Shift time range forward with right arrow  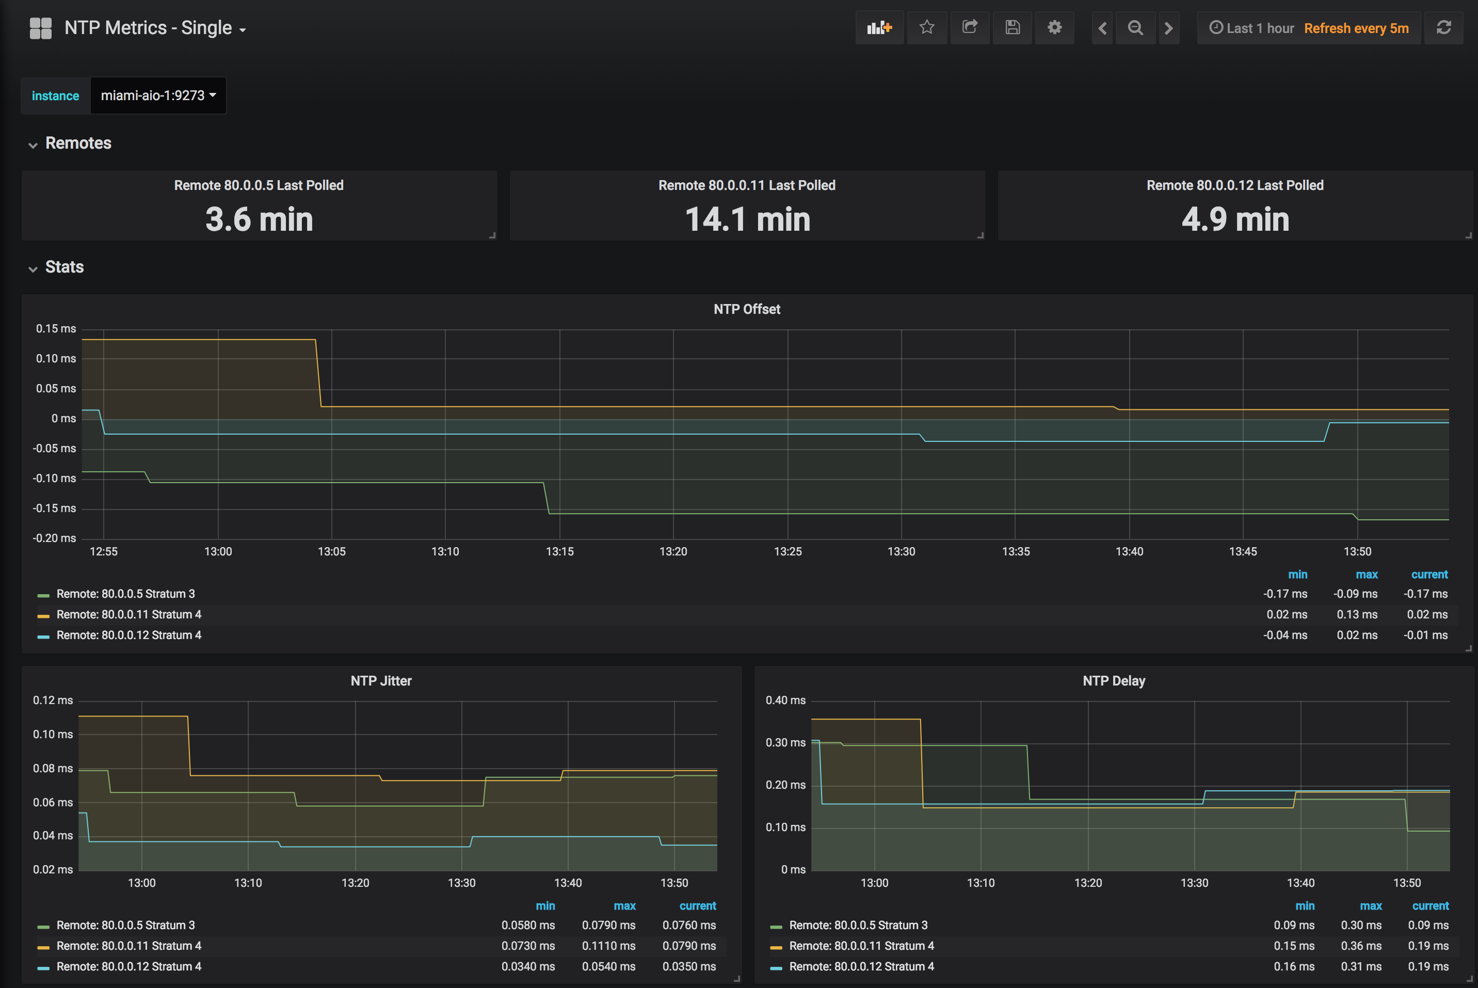click(1168, 28)
